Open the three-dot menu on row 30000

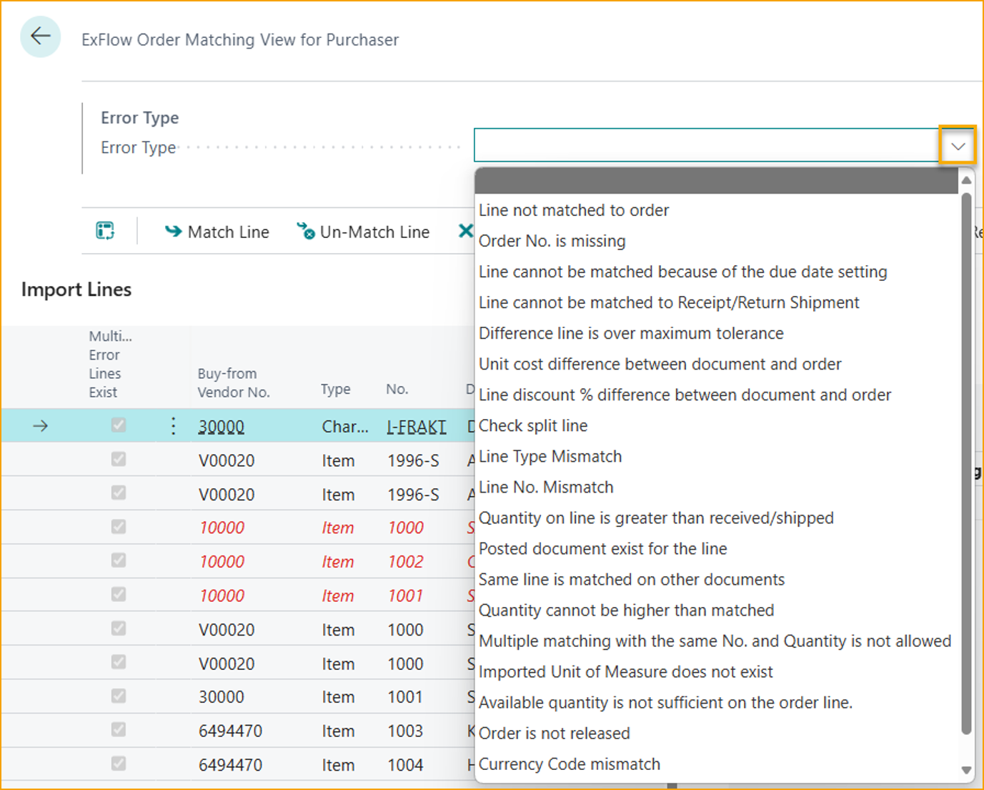pyautogui.click(x=173, y=426)
